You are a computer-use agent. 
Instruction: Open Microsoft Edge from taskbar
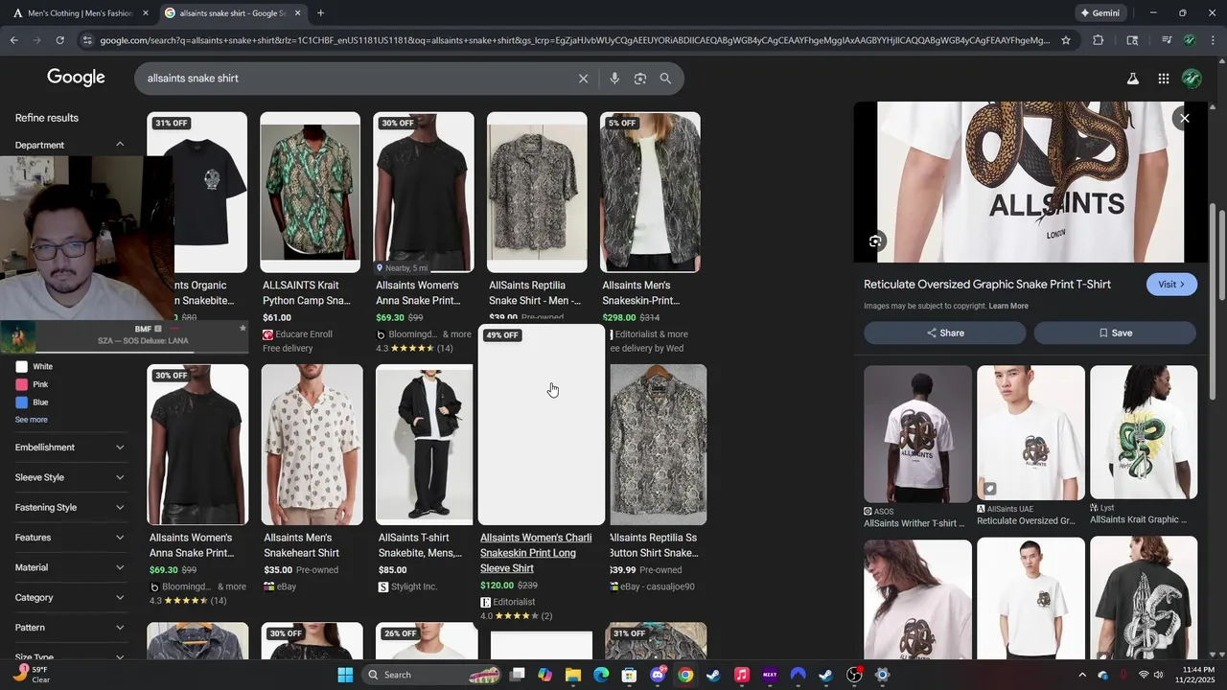click(601, 675)
